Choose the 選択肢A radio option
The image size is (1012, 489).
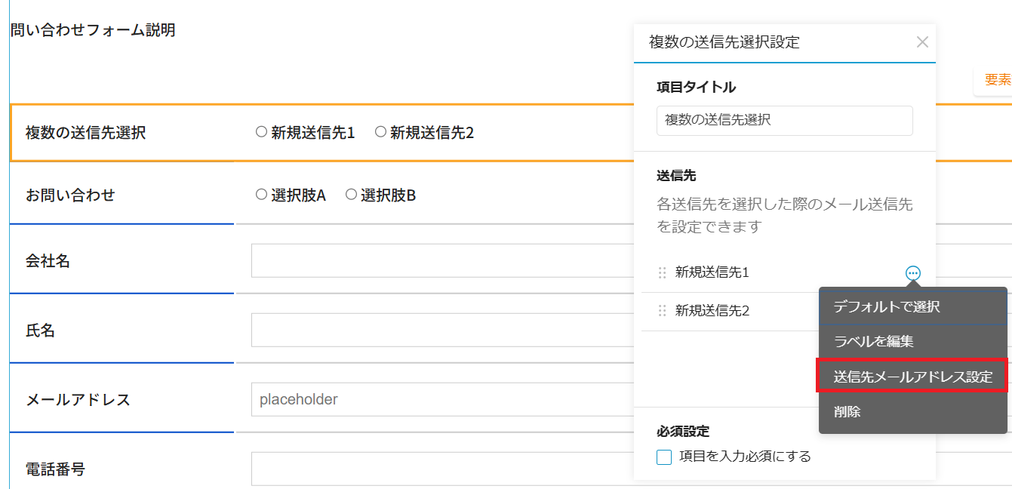click(x=262, y=195)
